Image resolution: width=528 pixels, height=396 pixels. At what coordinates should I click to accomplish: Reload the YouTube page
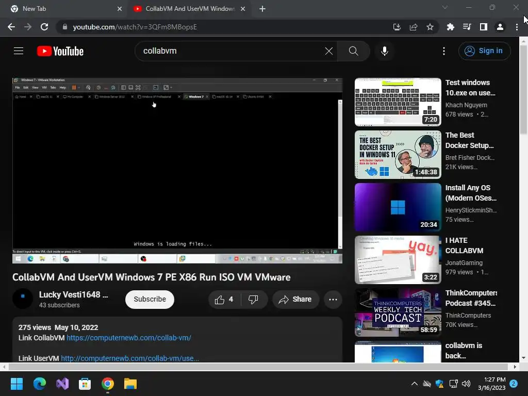coord(44,27)
